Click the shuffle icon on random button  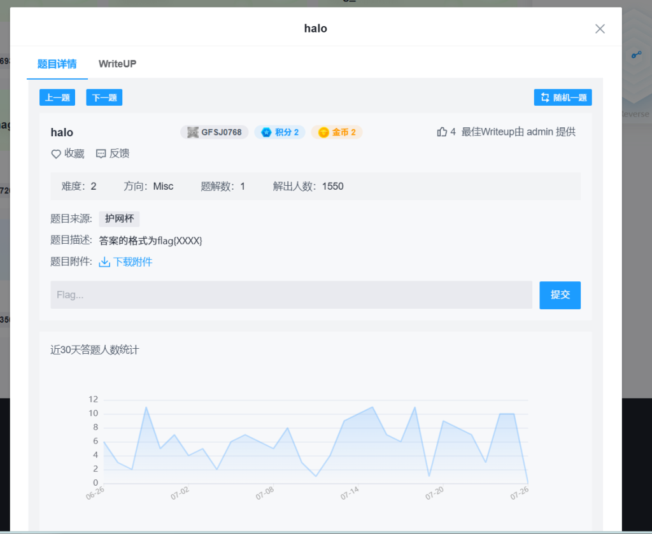(x=545, y=97)
